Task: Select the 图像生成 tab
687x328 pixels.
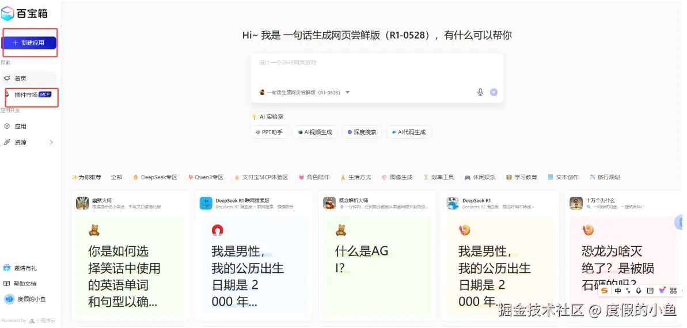Action: 397,177
